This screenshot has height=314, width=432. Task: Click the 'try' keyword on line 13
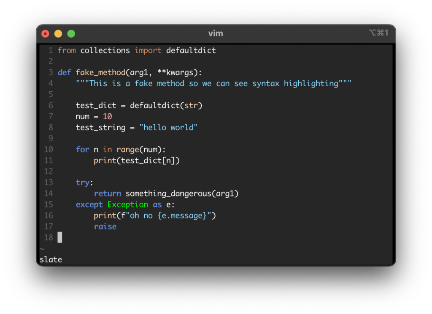coord(83,183)
